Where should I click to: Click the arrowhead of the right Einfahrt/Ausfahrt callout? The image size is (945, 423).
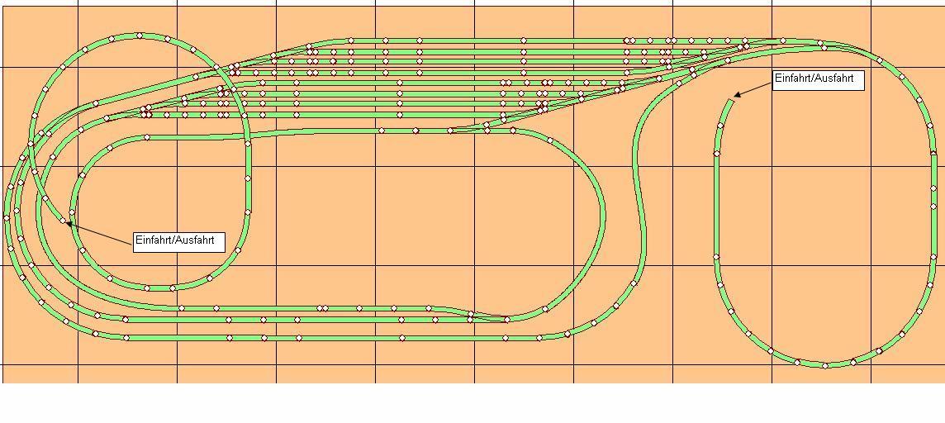737,94
